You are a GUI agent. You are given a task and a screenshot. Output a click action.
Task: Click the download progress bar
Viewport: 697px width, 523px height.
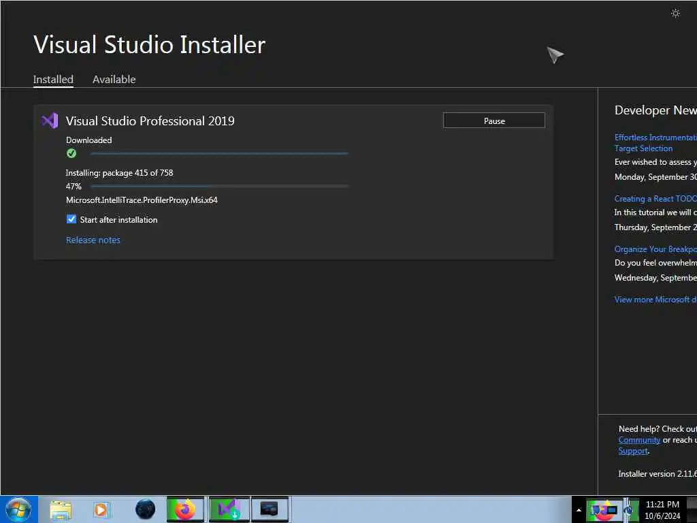[220, 153]
